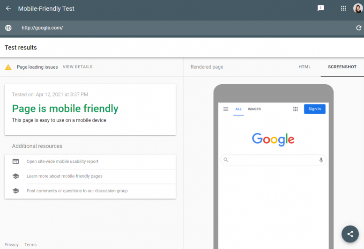Click the floating share button
The height and width of the screenshot is (249, 364).
point(350,234)
